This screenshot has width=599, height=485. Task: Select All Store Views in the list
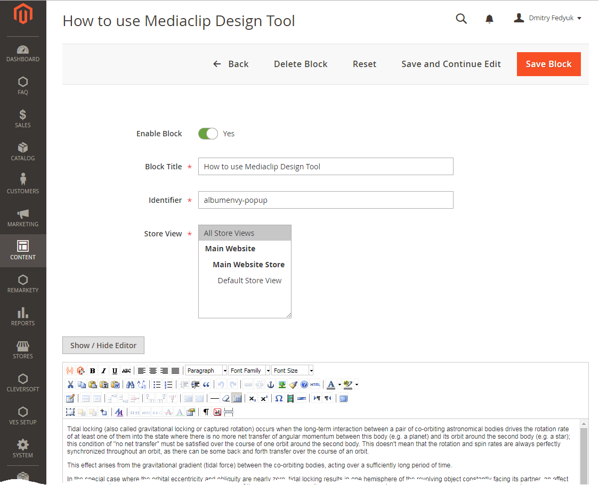tap(245, 233)
